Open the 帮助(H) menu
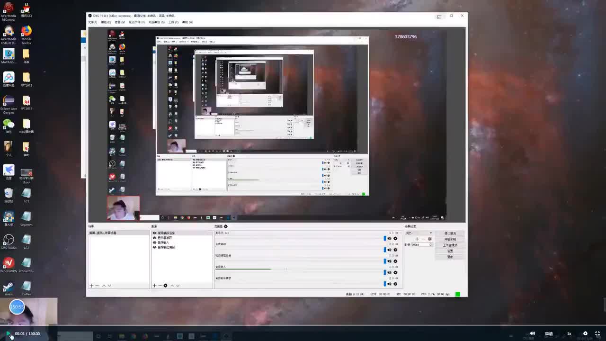The image size is (606, 341). point(187,22)
